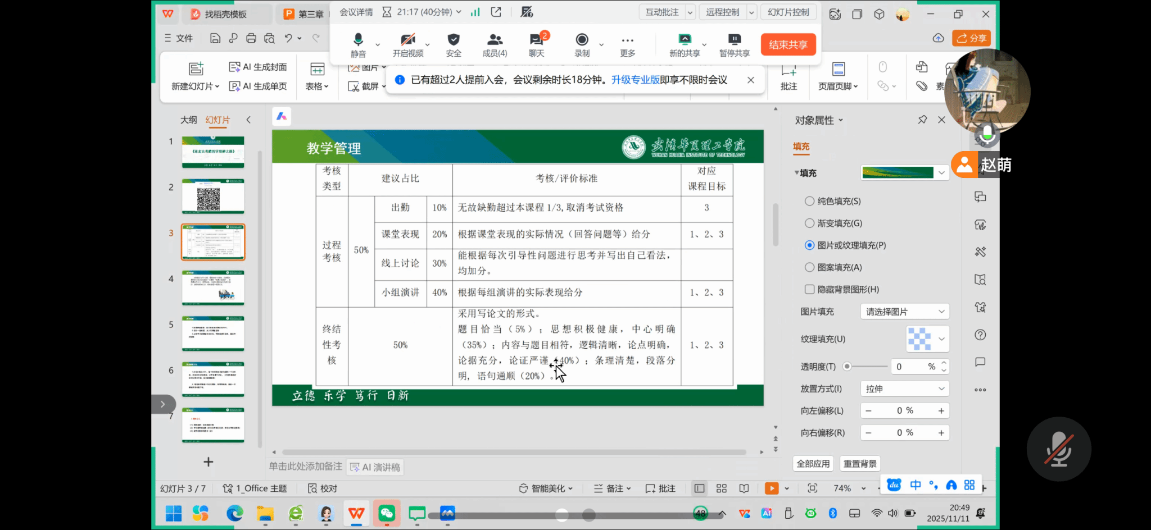Select solid fill radio button

(x=809, y=201)
